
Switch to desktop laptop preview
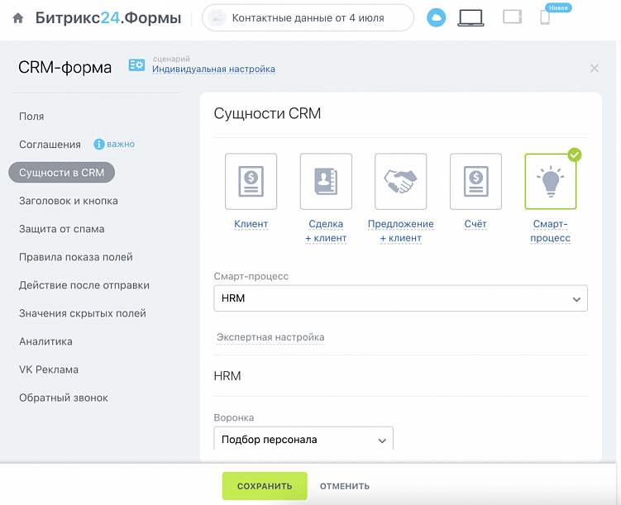pos(471,18)
